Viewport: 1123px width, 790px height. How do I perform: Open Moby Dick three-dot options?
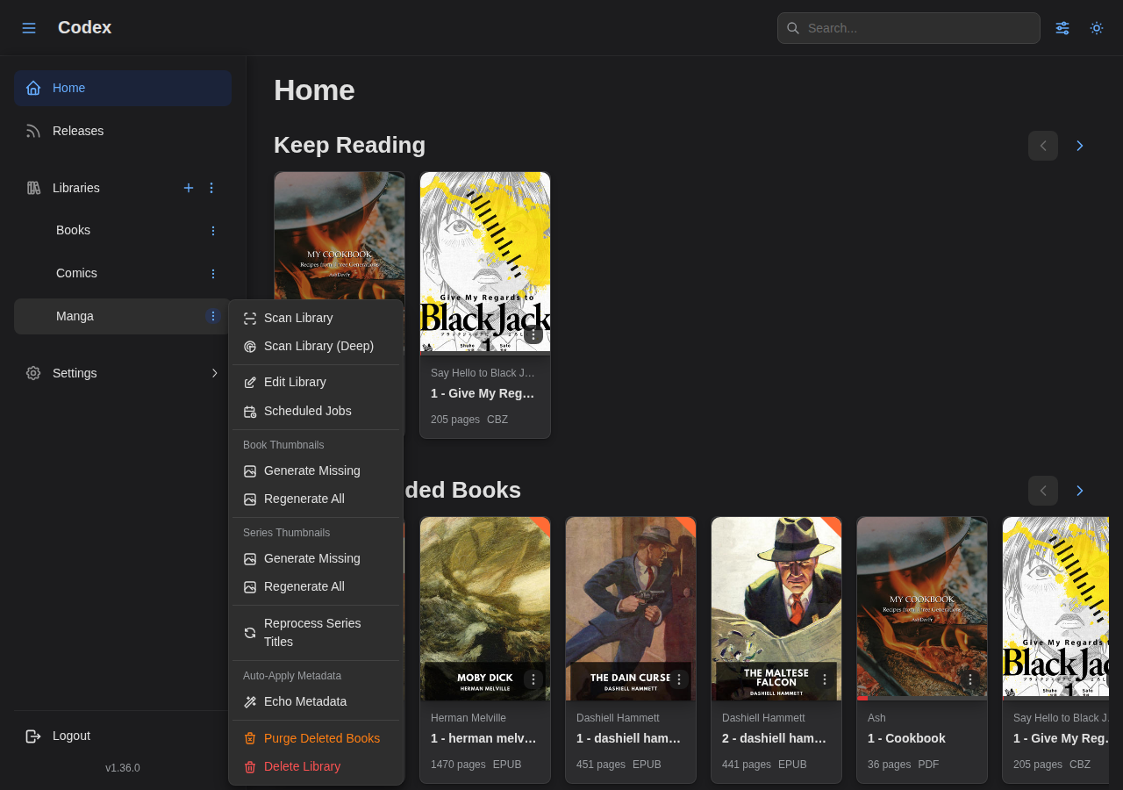(533, 679)
